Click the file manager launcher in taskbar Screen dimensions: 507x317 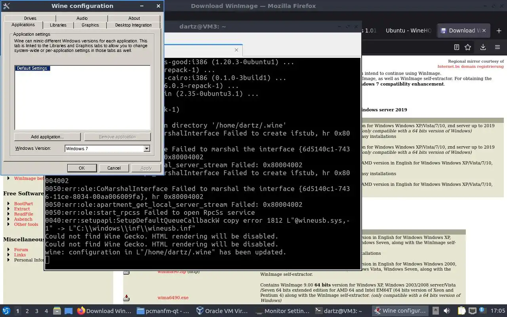(57, 311)
